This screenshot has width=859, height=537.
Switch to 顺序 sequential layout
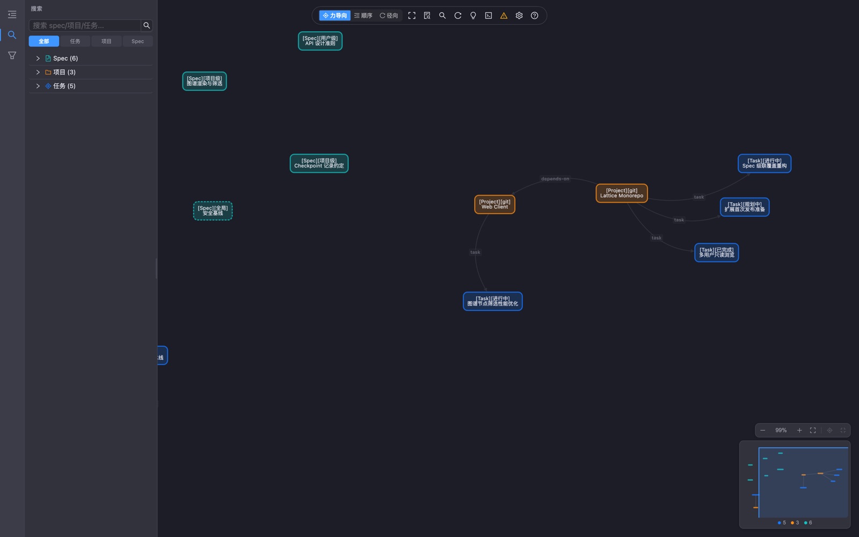(x=363, y=16)
